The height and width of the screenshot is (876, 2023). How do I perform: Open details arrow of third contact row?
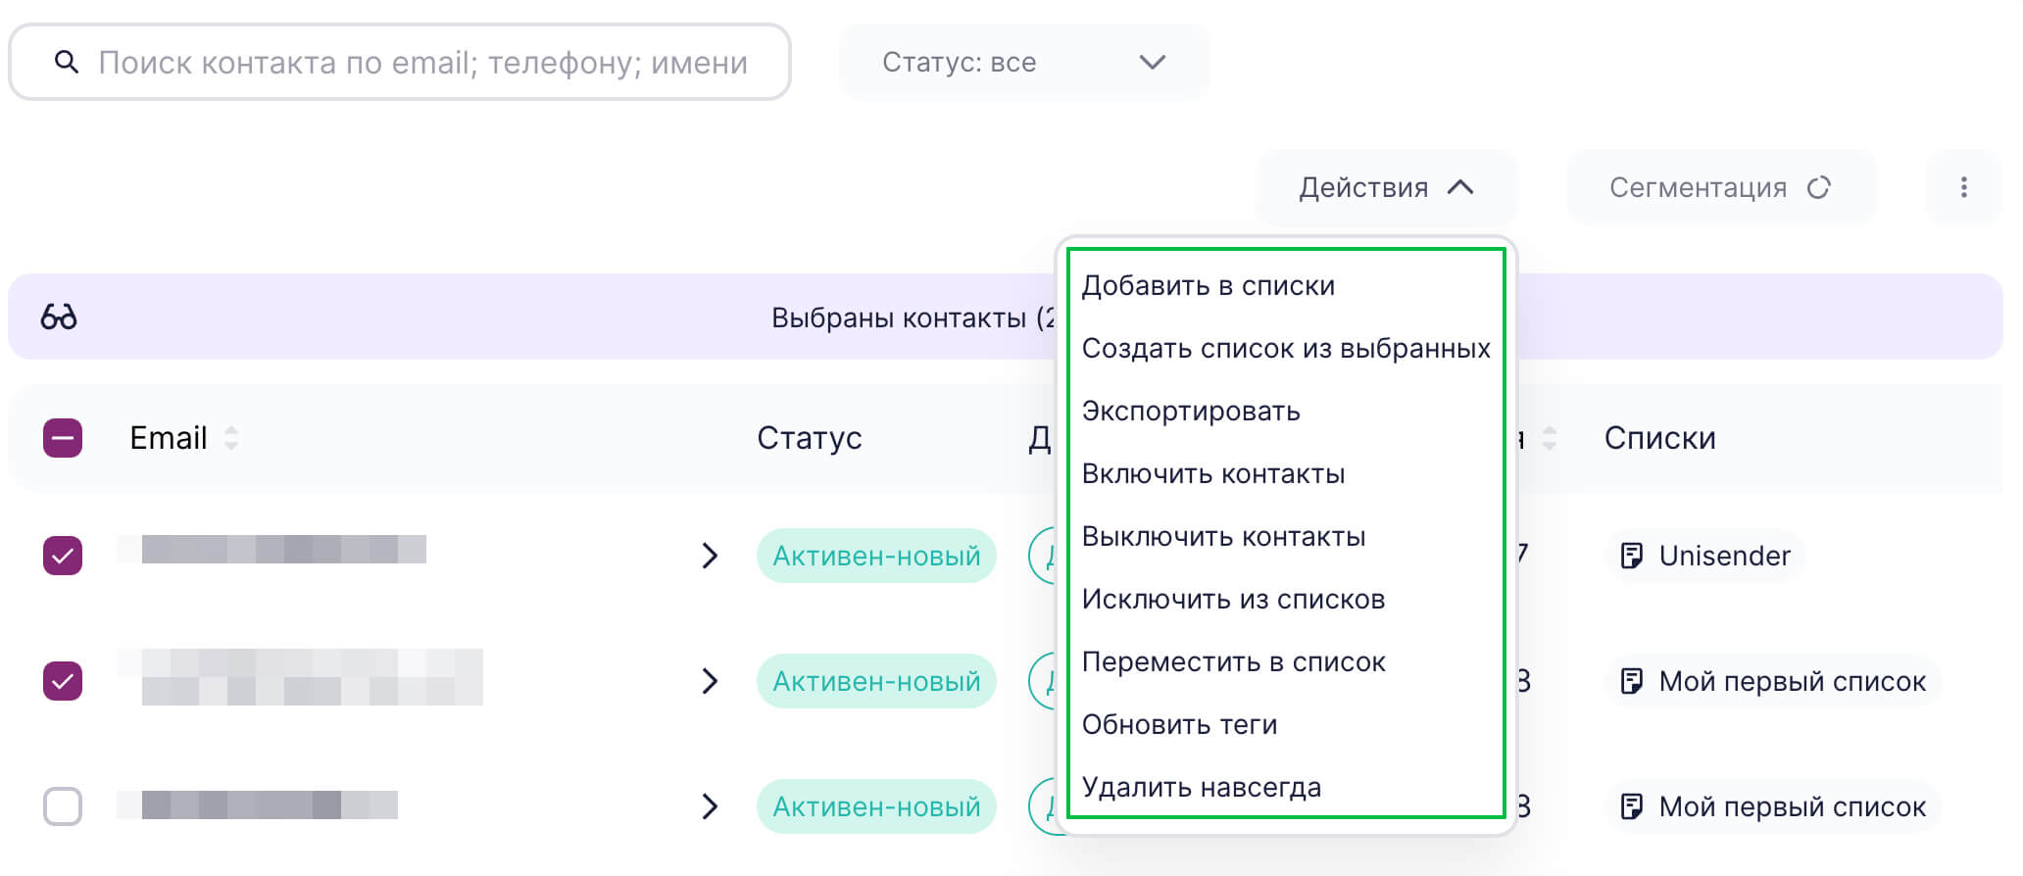710,806
